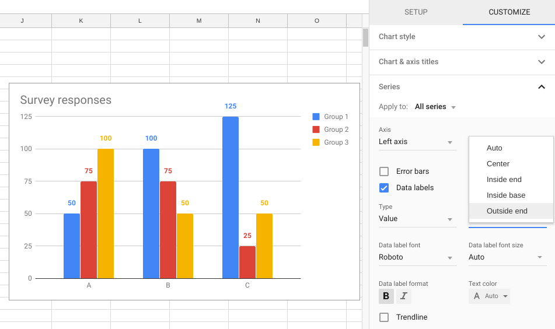Enable the Trendline checkbox
555x329 pixels.
384,317
